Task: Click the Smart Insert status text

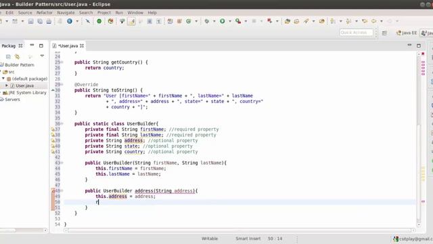Action: pyautogui.click(x=248, y=239)
